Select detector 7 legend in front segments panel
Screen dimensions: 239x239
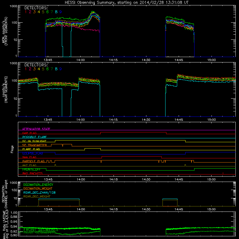(52, 12)
